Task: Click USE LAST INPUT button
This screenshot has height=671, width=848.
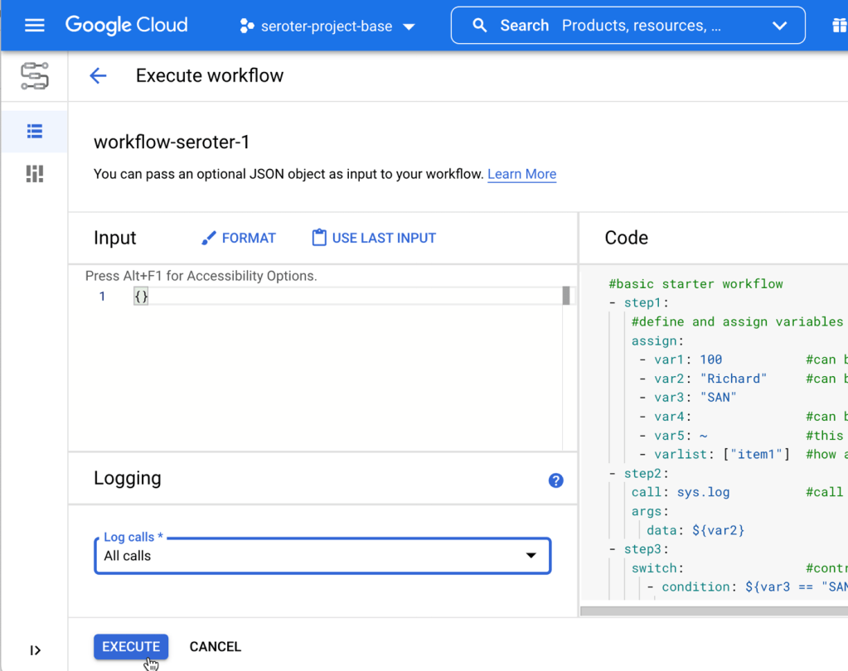Action: [x=374, y=239]
